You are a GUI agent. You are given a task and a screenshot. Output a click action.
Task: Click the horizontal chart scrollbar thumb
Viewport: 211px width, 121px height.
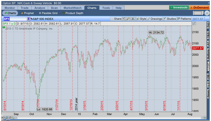[x=8, y=120]
